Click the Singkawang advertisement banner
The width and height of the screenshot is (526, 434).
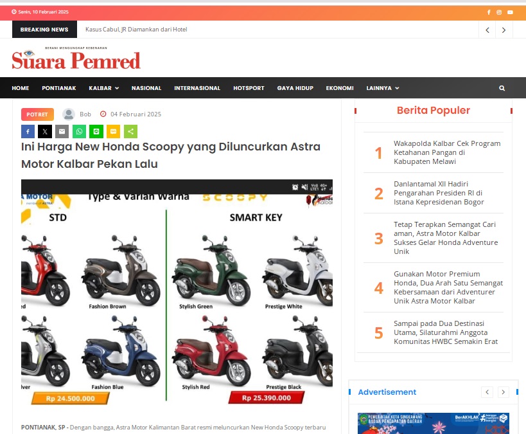coord(434,423)
